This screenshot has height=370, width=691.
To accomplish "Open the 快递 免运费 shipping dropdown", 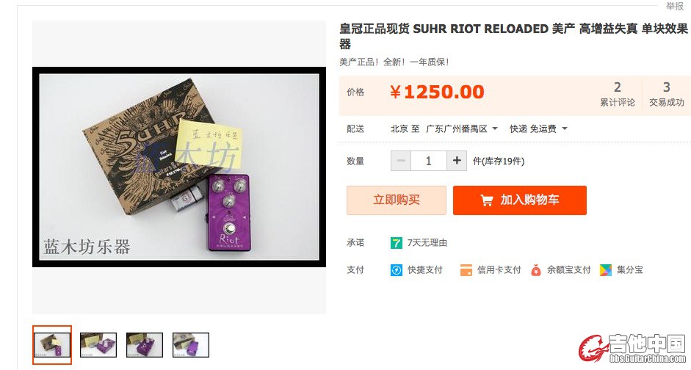I will [x=538, y=128].
